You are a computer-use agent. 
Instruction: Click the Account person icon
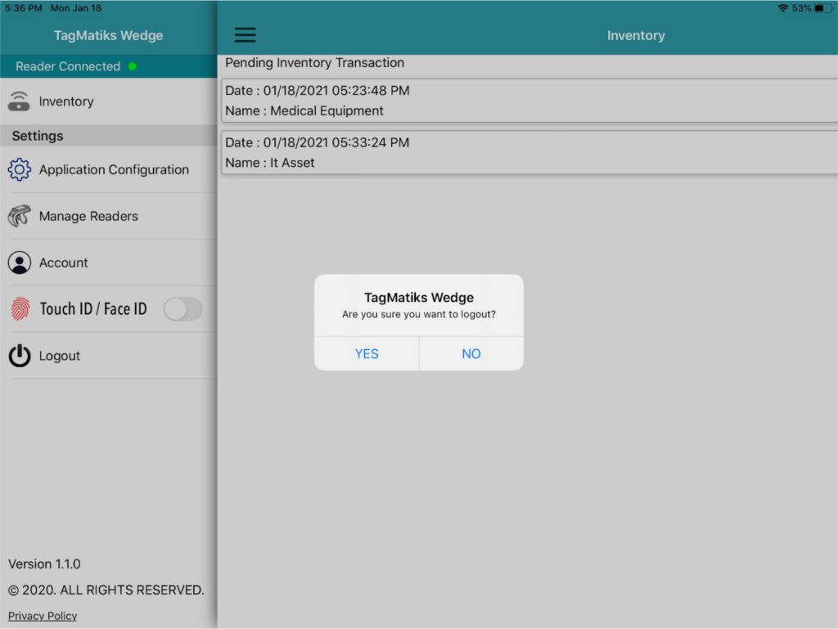pos(20,263)
